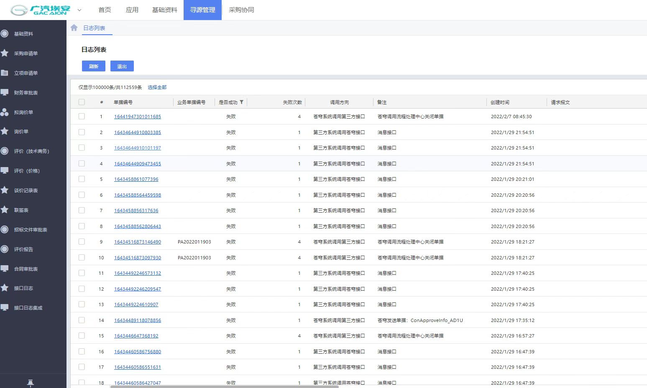Check the box for row 16

(x=82, y=351)
